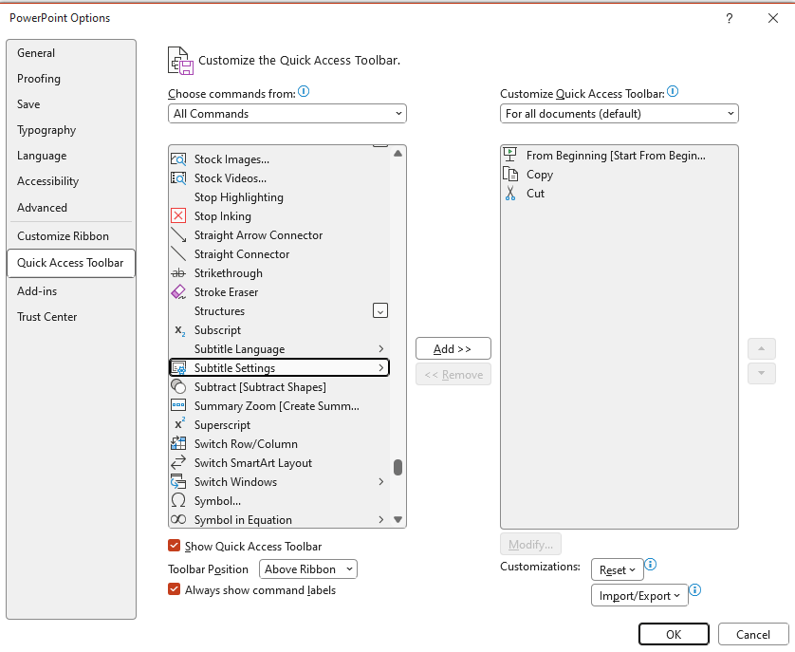795x652 pixels.
Task: Click the Switch Row/Column icon
Action: click(178, 443)
